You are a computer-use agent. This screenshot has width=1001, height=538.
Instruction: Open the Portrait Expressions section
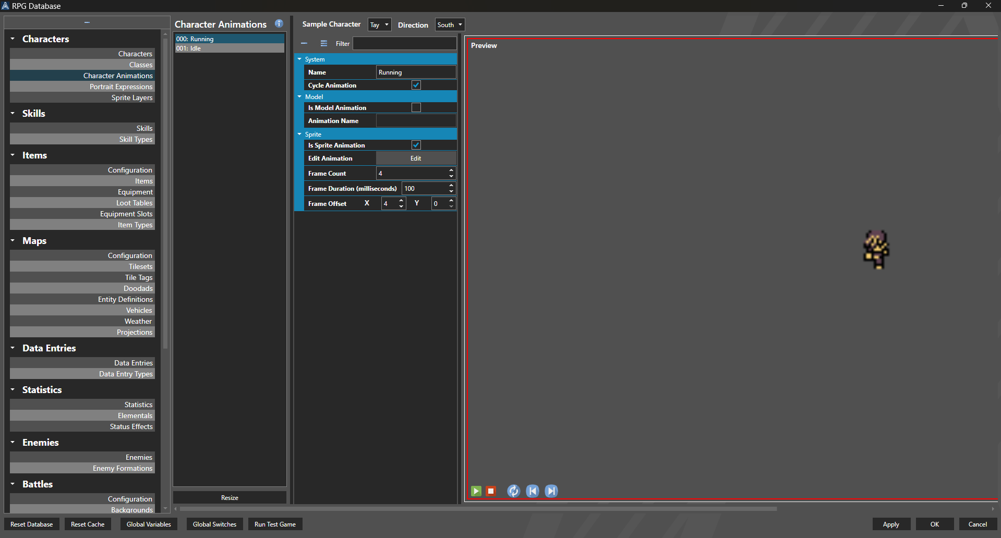pos(121,87)
